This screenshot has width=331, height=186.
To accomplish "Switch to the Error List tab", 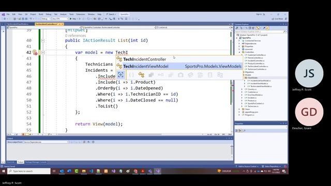I will pyautogui.click(x=11, y=162).
